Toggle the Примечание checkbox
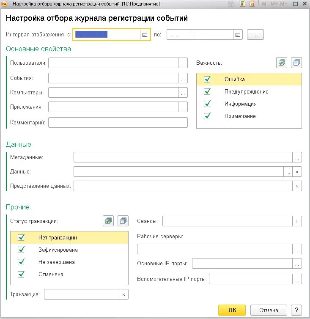The image size is (310, 319). [x=207, y=116]
